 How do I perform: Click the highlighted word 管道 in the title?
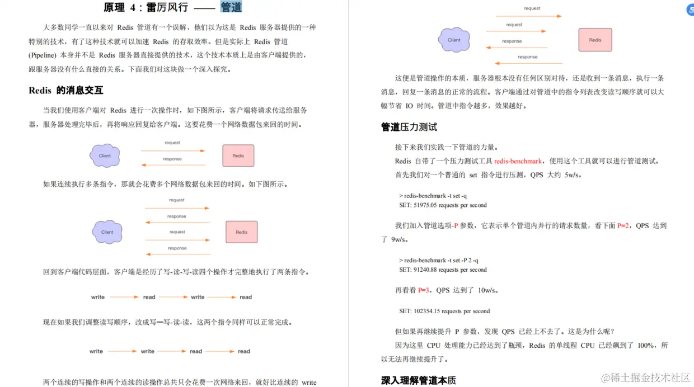click(x=231, y=7)
